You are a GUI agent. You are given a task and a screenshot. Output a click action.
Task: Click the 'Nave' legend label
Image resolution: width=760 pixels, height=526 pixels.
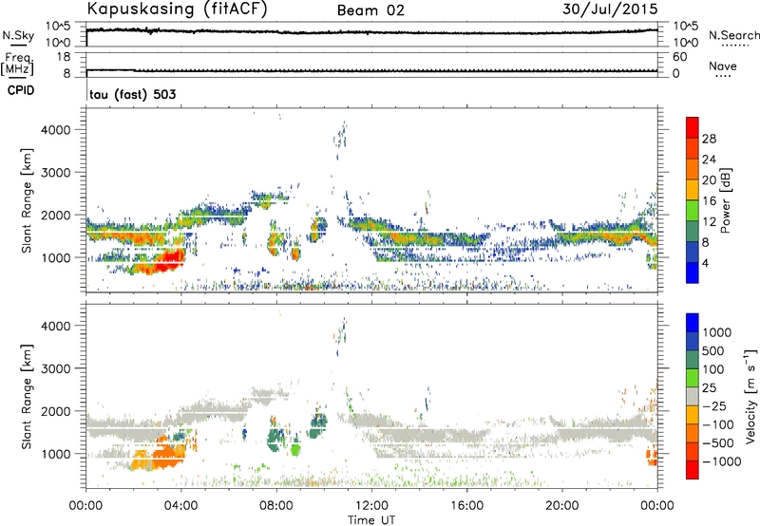coord(723,66)
